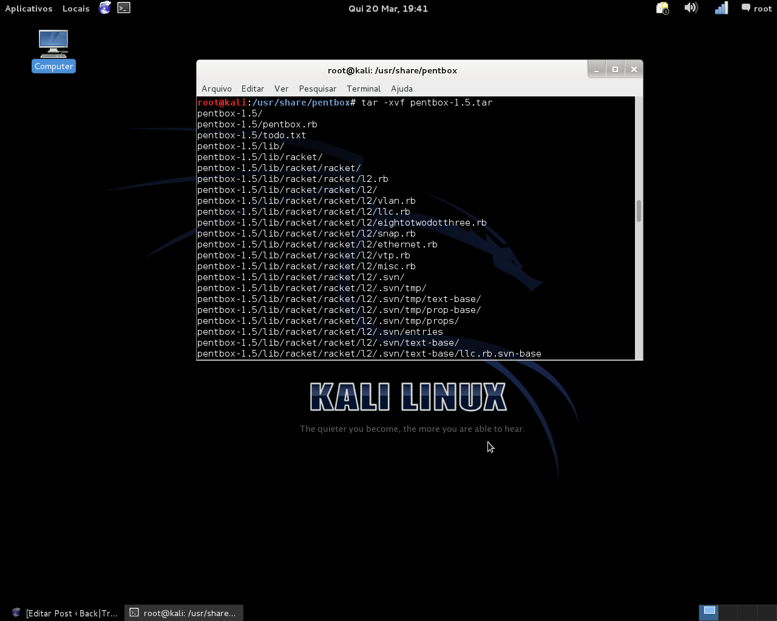Click terminal title root@kali: /usr/share/pentbox
This screenshot has height=621, width=777.
(x=392, y=70)
